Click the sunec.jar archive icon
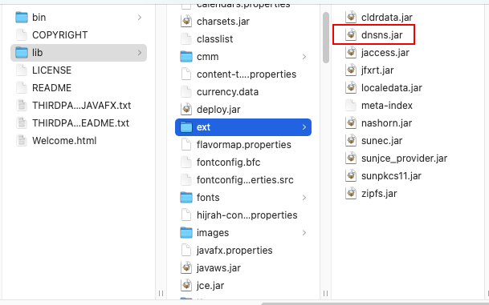Viewport: 489px width, 305px height. 351,141
